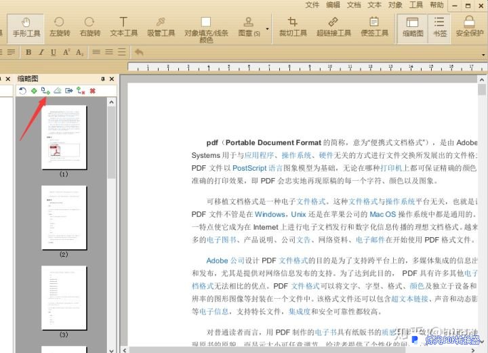Pin the 缩略图 panel

[x=103, y=79]
